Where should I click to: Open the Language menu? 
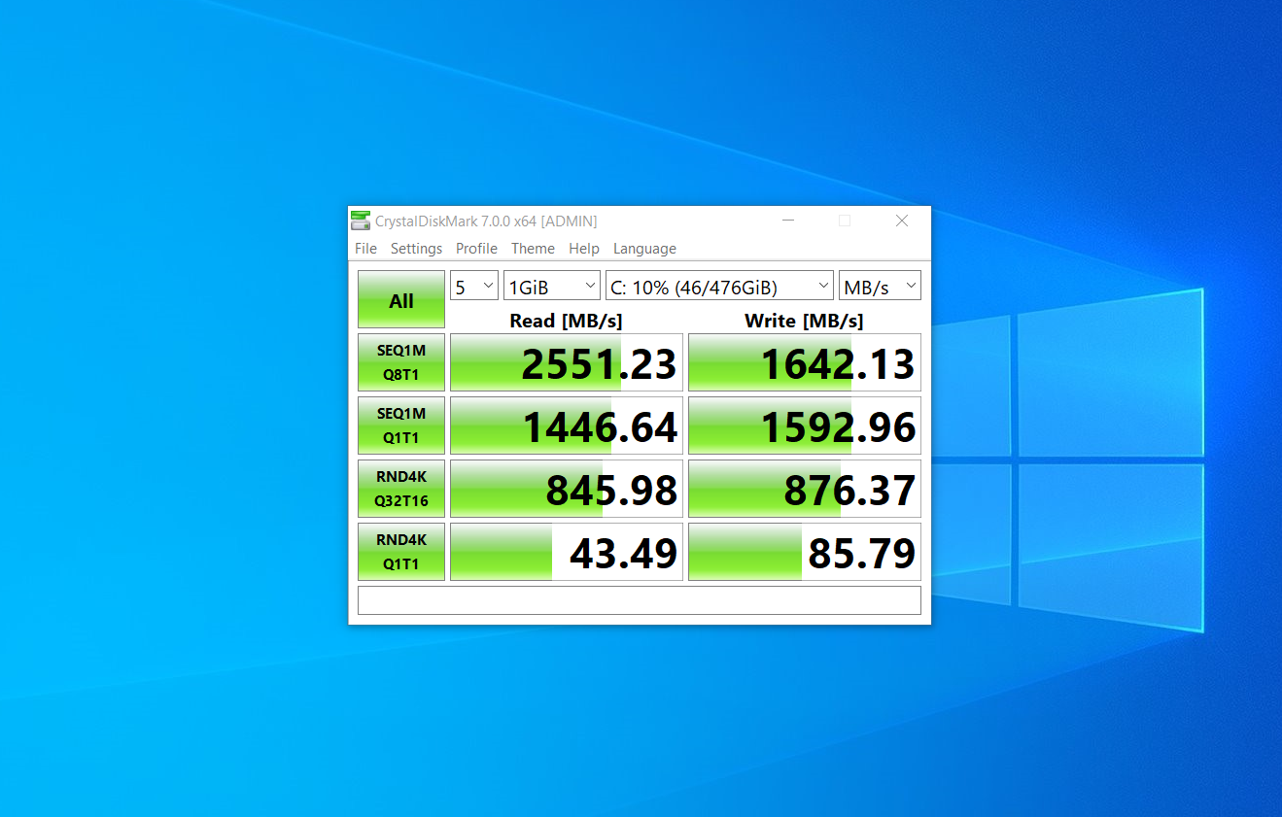pos(644,249)
